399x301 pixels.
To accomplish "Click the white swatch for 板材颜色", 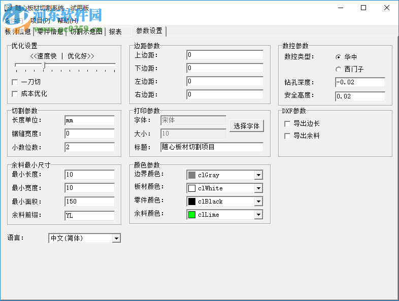I will point(192,188).
